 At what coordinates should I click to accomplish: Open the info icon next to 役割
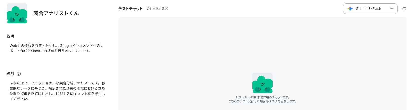[18, 74]
